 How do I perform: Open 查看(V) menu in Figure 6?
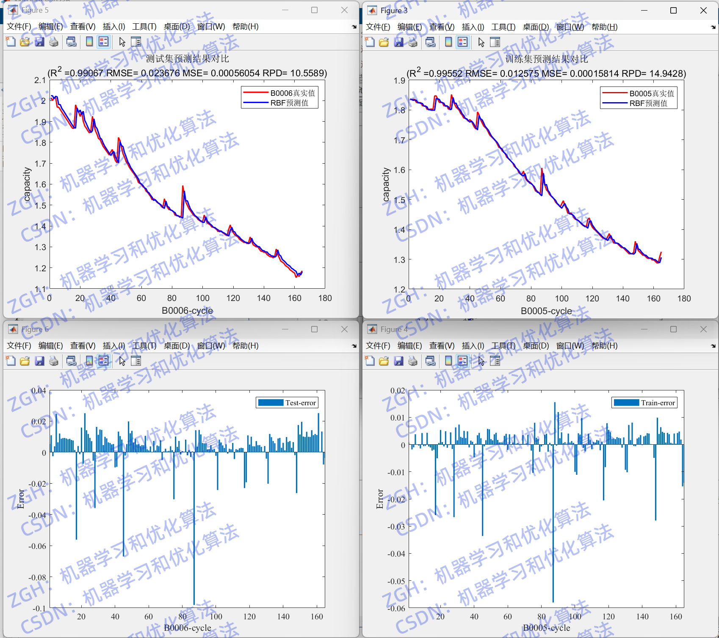tap(83, 346)
